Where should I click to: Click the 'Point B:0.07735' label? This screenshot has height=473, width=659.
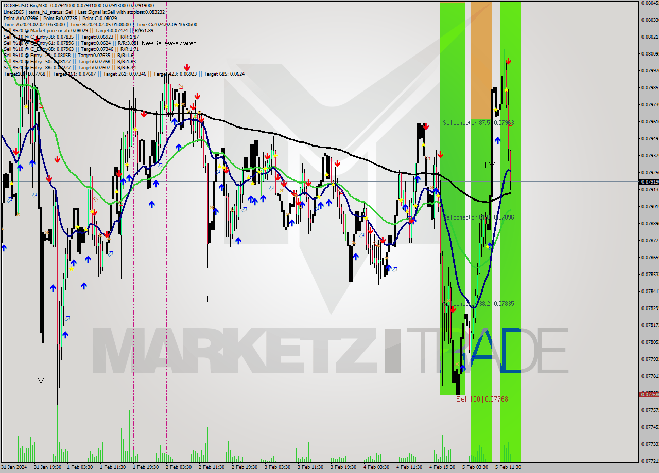click(x=60, y=18)
